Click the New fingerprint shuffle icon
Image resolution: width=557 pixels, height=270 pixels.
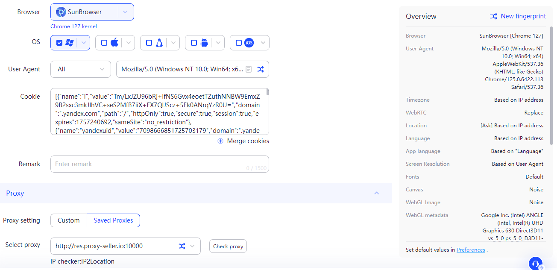point(493,16)
